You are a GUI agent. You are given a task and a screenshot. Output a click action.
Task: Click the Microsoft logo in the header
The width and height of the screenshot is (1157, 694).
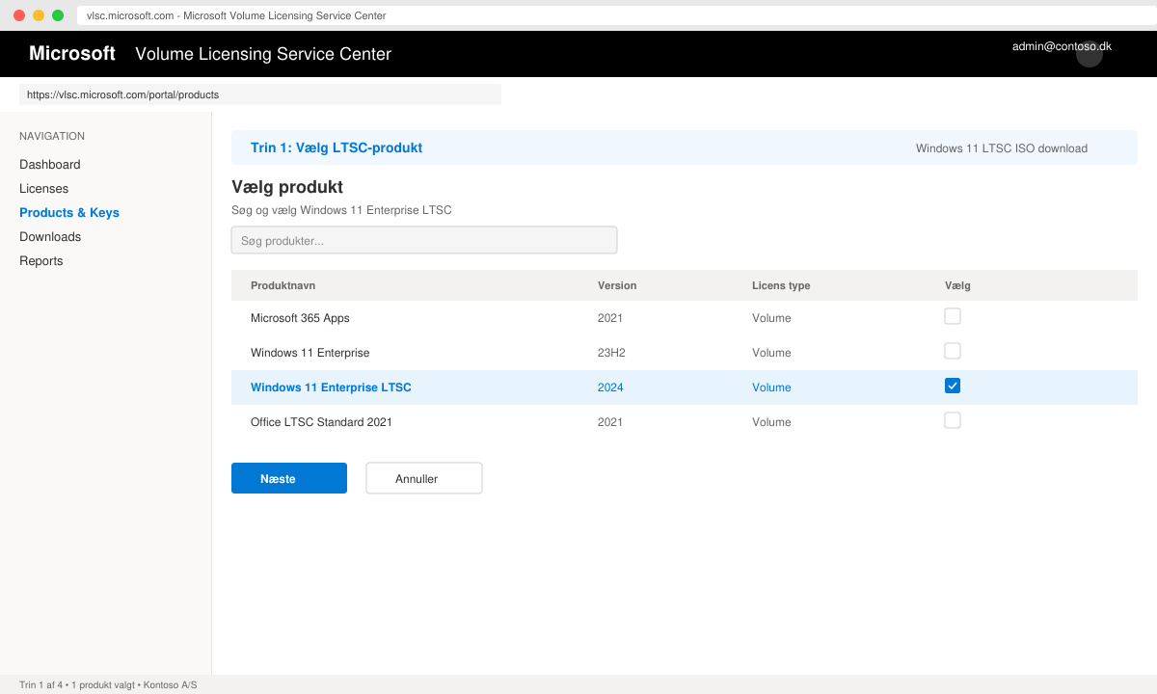coord(72,54)
